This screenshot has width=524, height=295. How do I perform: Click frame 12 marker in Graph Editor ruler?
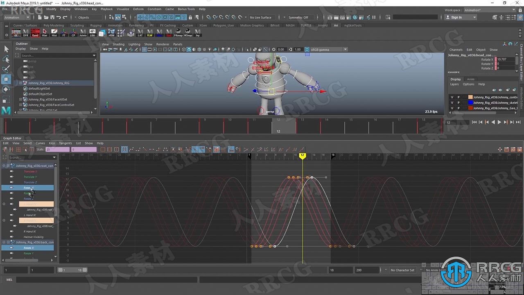(x=302, y=155)
